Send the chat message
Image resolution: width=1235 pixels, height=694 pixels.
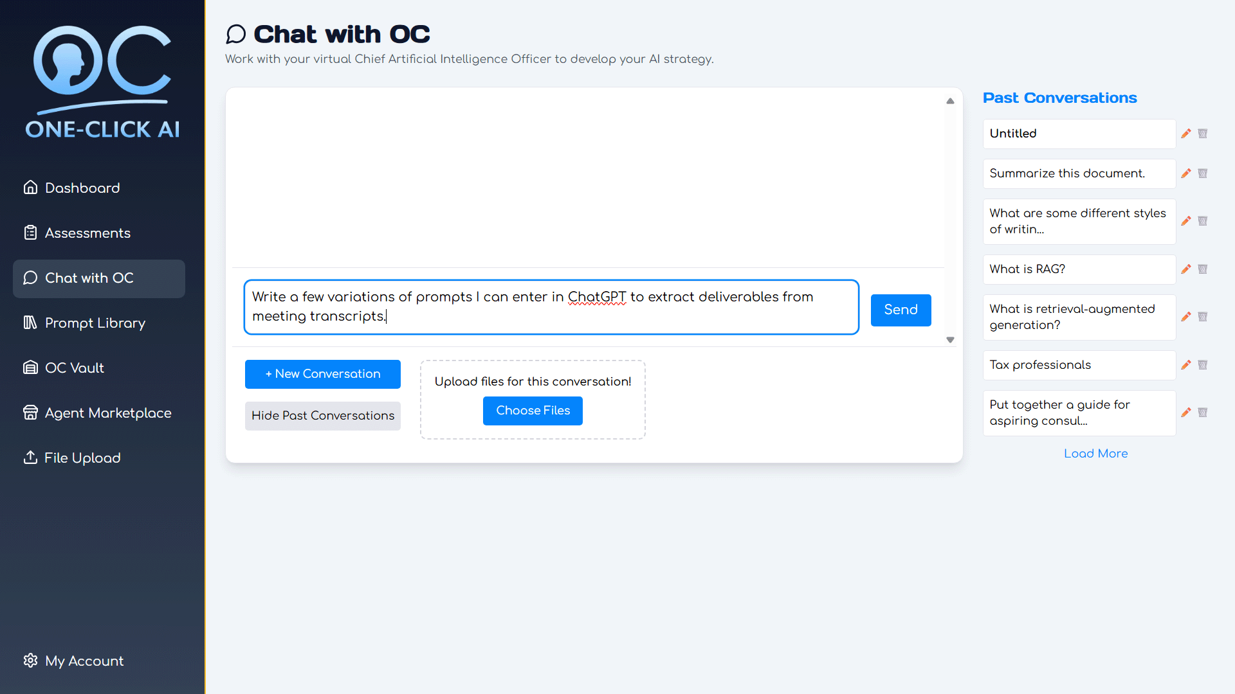(901, 310)
